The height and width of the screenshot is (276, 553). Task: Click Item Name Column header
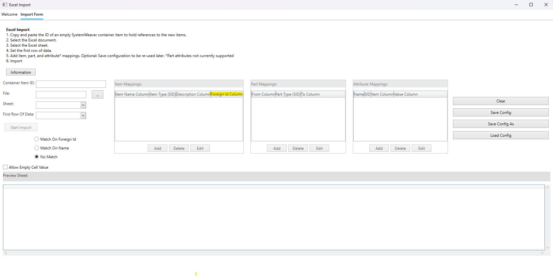click(132, 94)
